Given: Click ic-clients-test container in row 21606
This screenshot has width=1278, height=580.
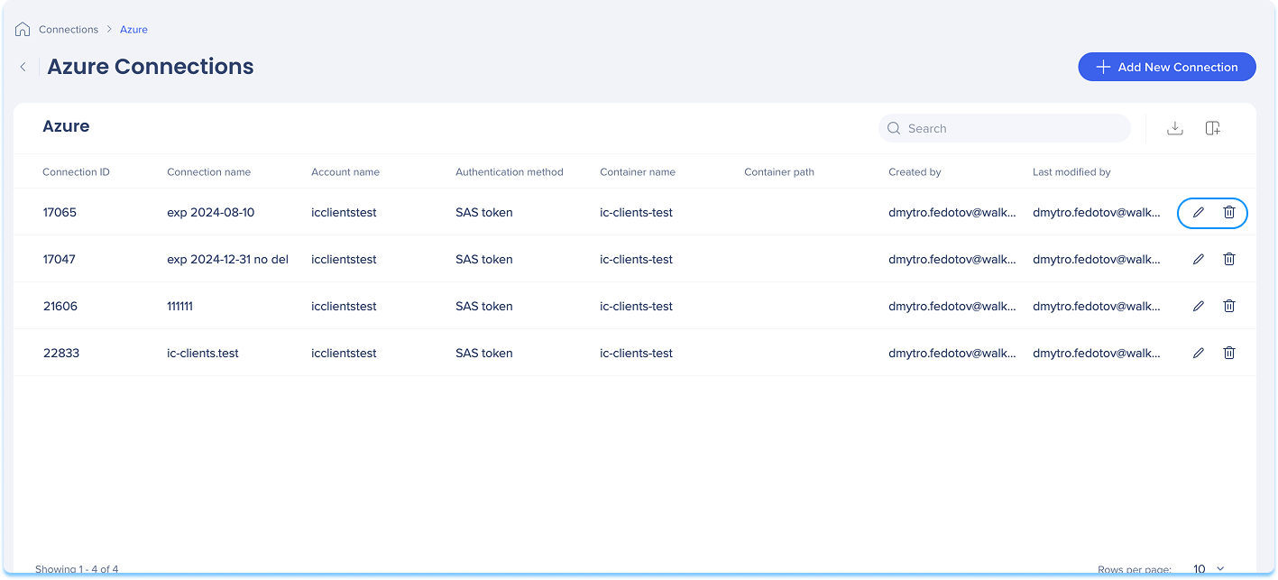Looking at the screenshot, I should (x=637, y=307).
